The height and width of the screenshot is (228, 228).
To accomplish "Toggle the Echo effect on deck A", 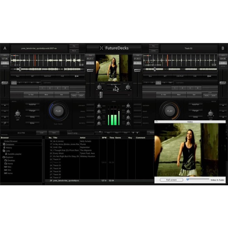I will point(33,123).
